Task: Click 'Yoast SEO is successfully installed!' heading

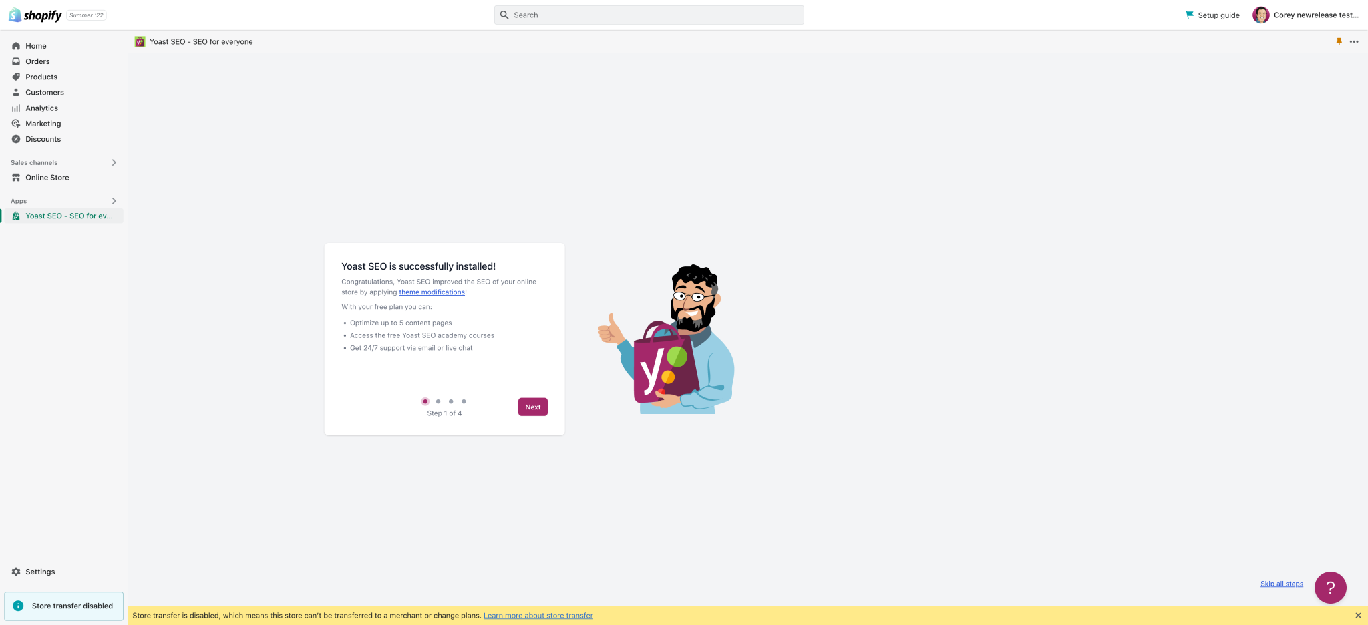Action: pos(418,266)
